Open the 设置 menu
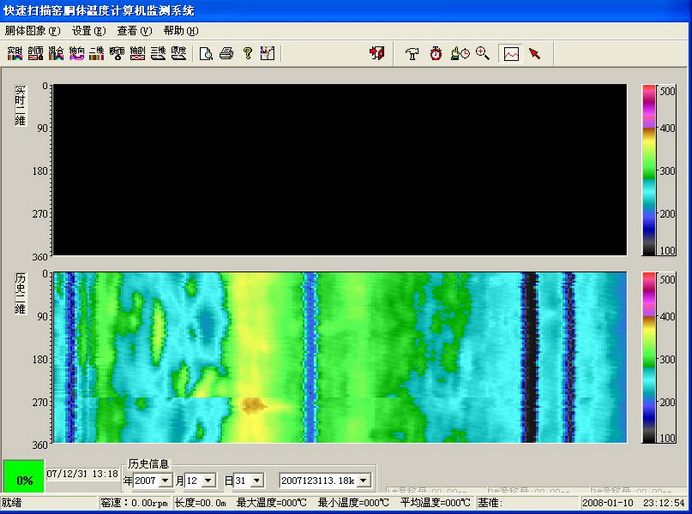This screenshot has width=692, height=514. (x=88, y=30)
